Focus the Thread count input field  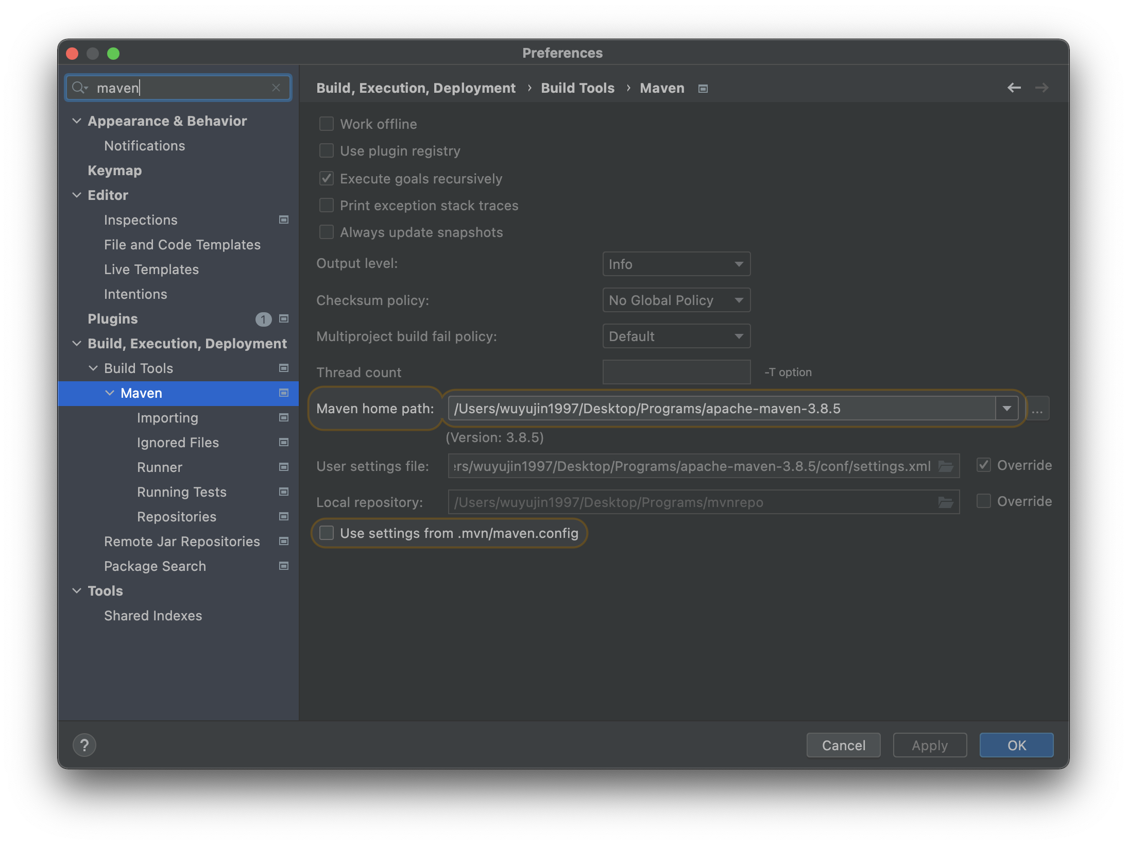[676, 372]
